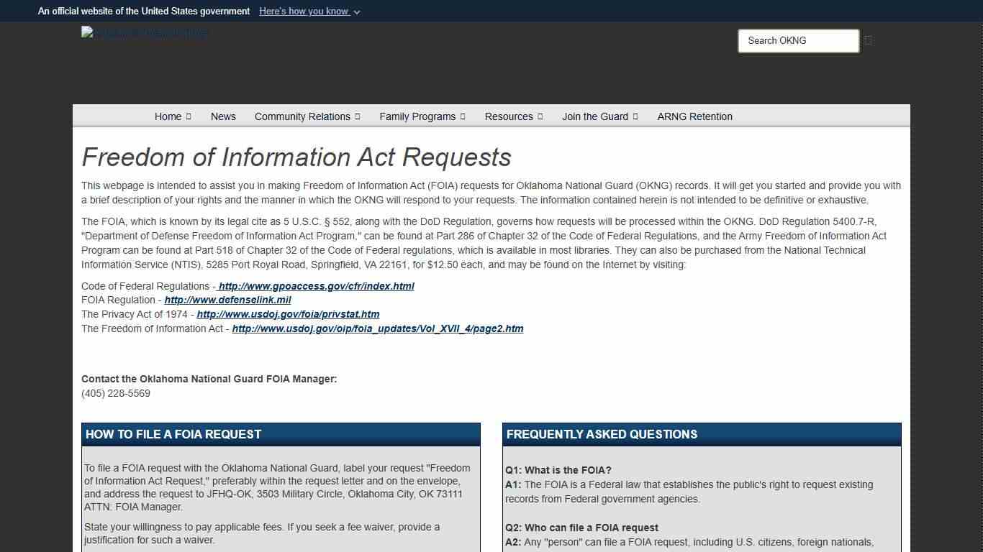
Task: Select the News navigation item
Action: 223,116
